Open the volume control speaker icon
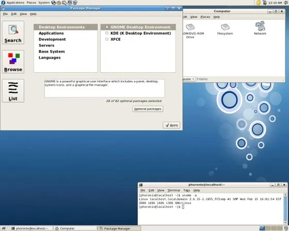 click(286, 3)
